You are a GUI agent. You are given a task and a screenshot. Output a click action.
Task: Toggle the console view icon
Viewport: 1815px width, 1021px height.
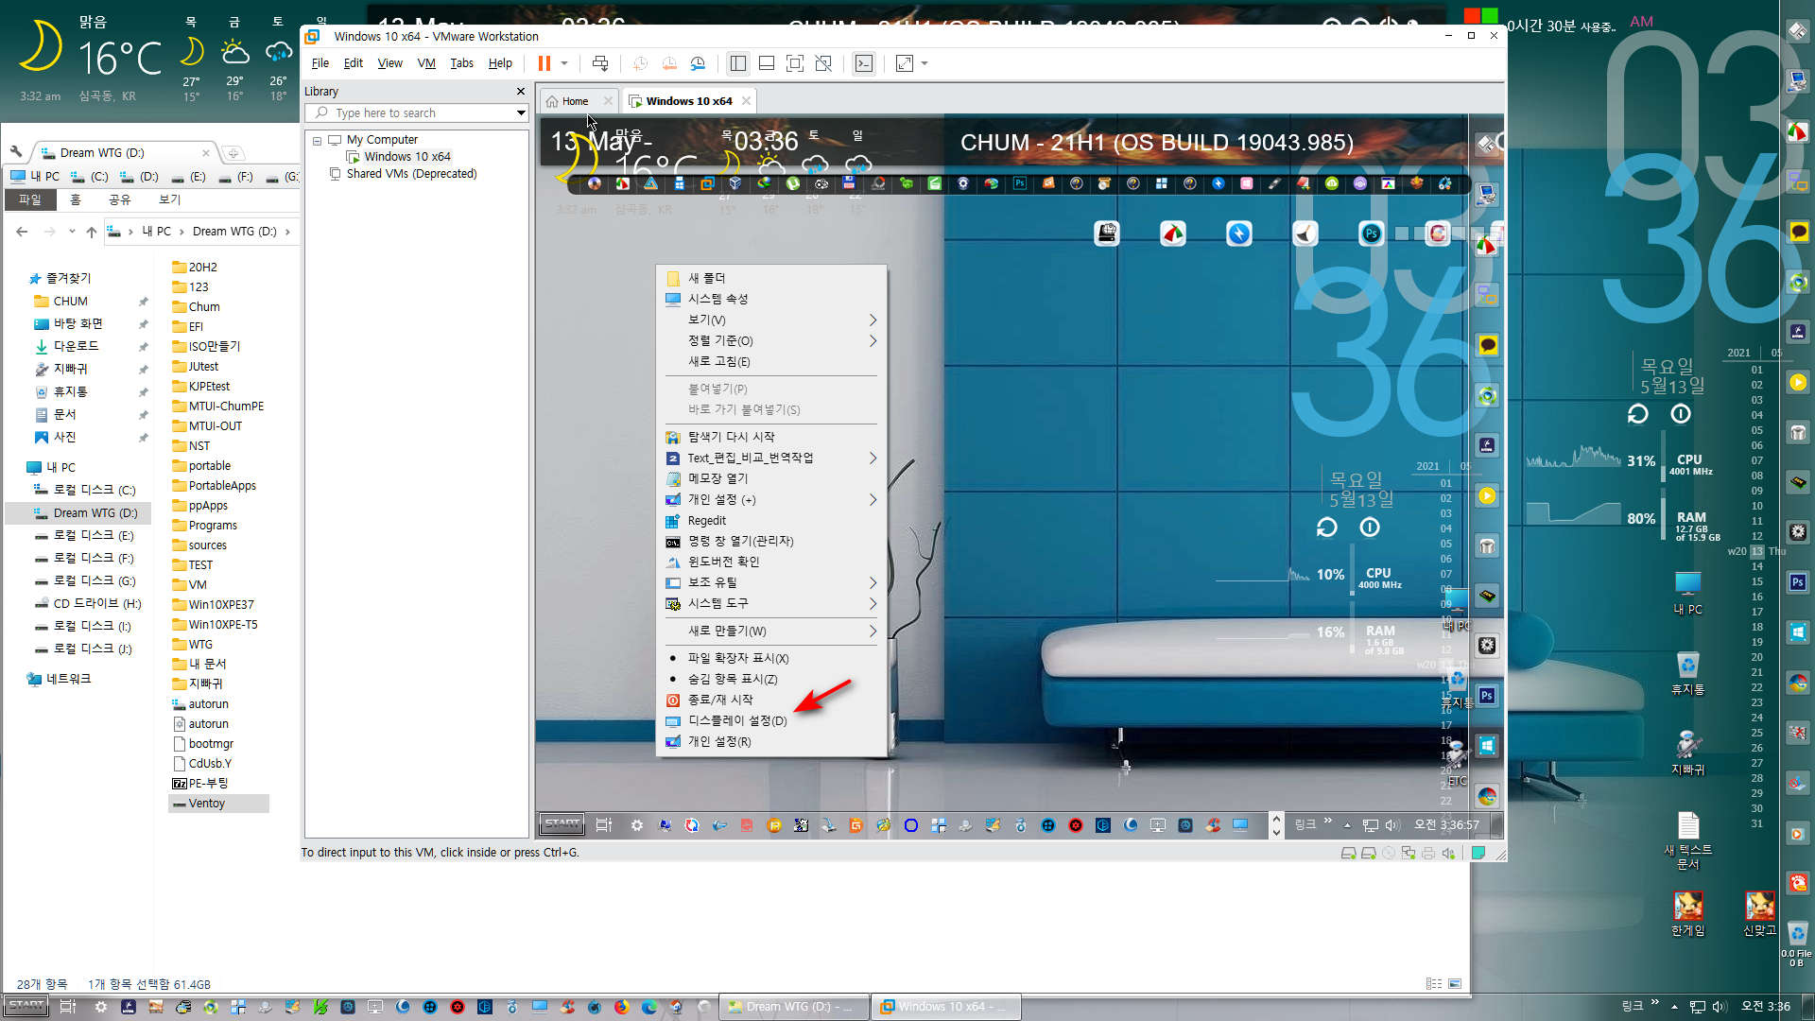click(x=864, y=63)
